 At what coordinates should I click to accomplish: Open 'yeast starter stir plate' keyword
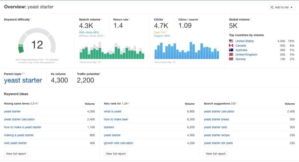pyautogui.click(x=218, y=143)
